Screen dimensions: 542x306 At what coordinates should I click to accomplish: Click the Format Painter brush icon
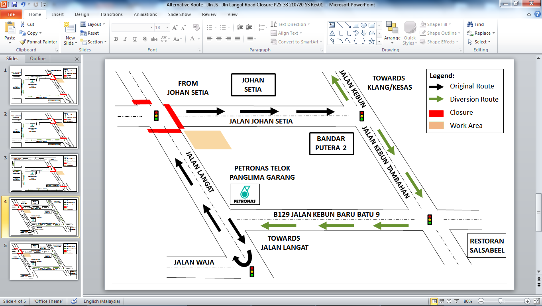point(23,42)
